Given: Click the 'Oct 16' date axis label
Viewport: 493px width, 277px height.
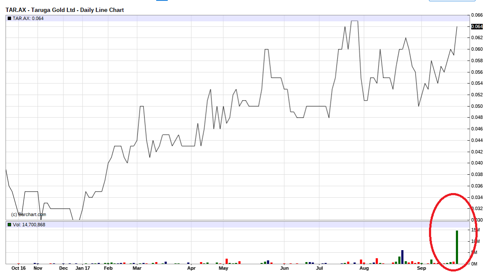Looking at the screenshot, I should pyautogui.click(x=18, y=268).
